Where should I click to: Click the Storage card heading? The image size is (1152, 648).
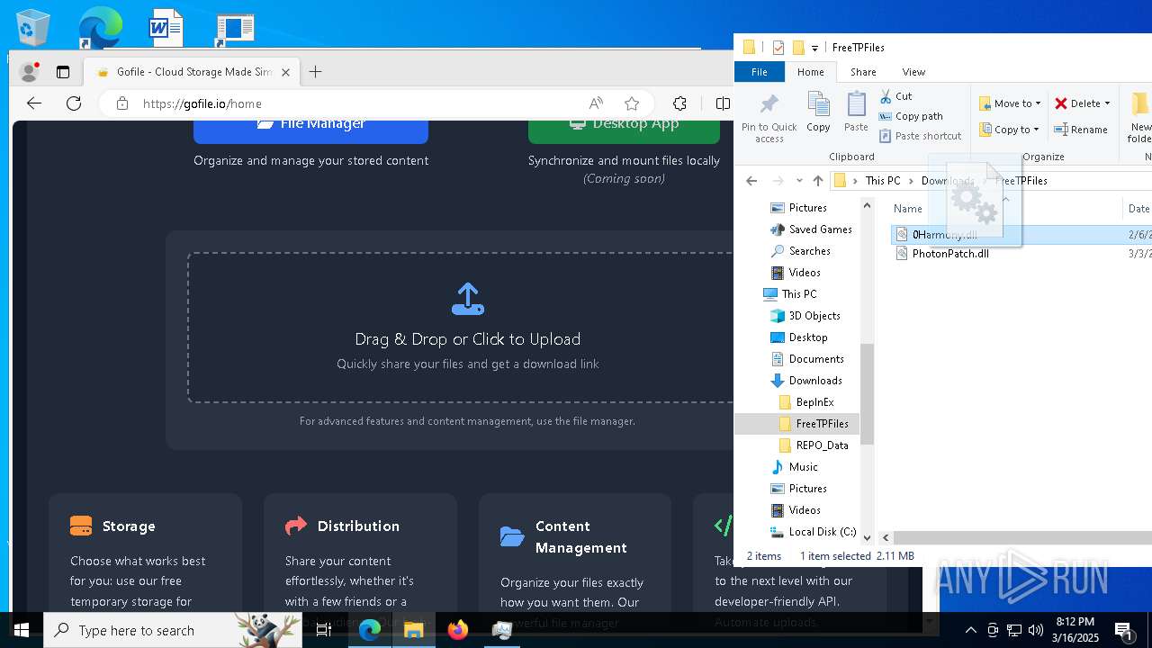pos(129,526)
